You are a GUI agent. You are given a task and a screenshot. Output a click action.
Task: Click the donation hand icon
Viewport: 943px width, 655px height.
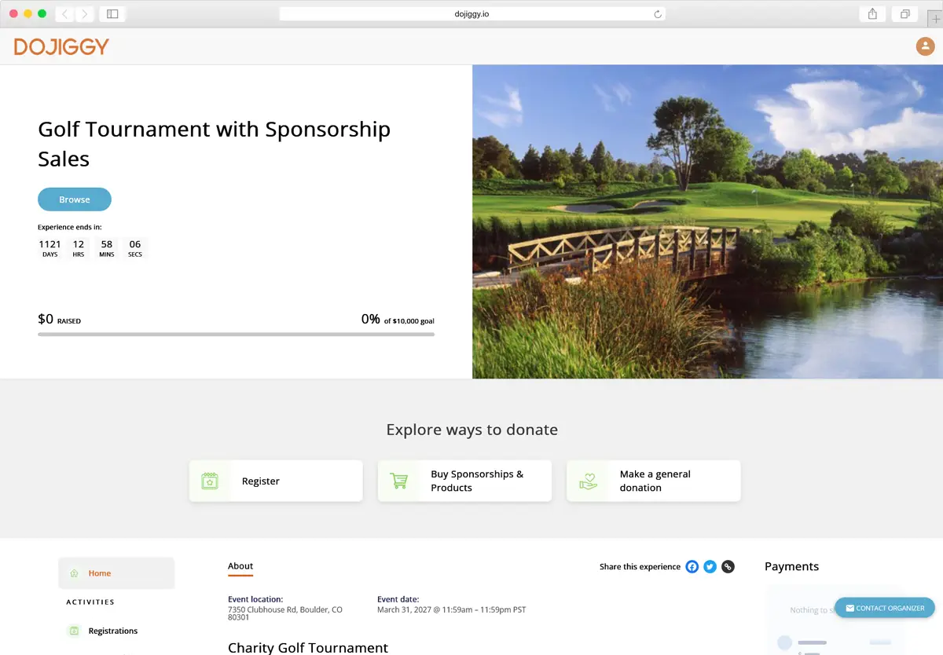(x=587, y=480)
